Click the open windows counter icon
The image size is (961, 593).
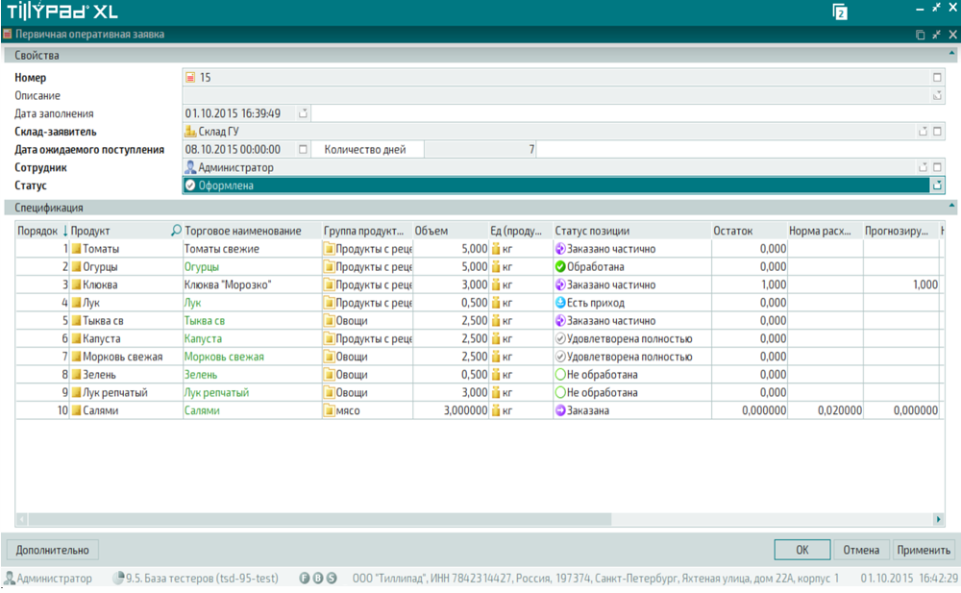840,12
